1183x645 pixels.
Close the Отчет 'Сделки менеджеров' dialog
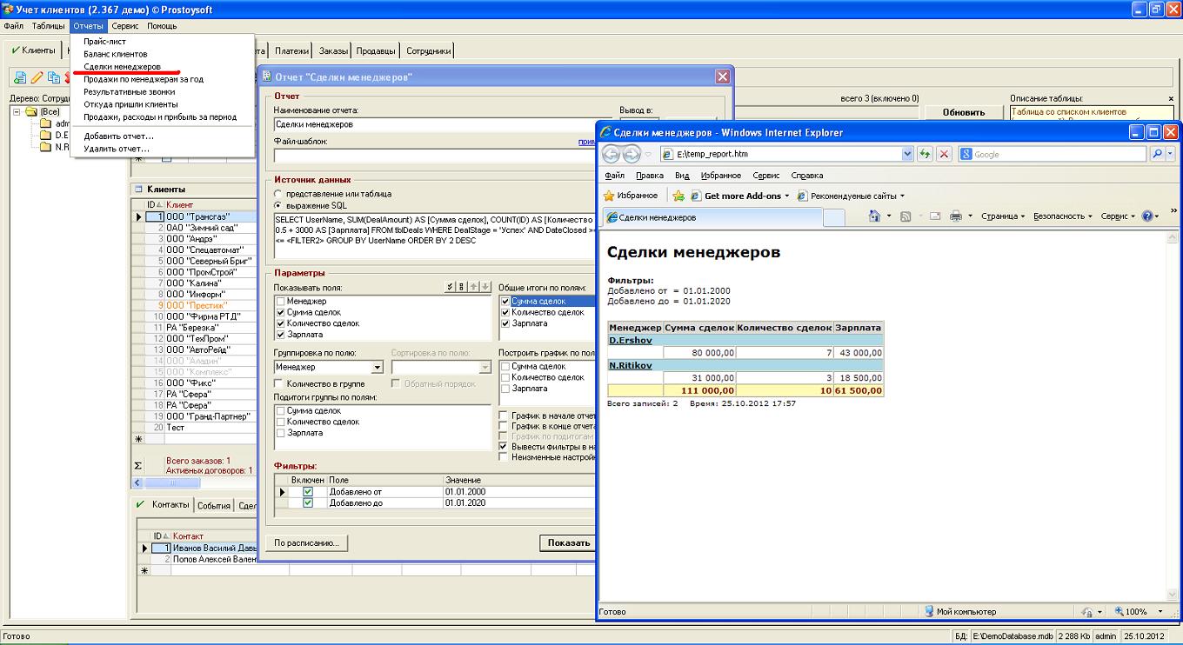tap(722, 76)
